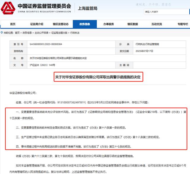Open the 首页 navigation tab
190x174 pixels.
(x=12, y=24)
